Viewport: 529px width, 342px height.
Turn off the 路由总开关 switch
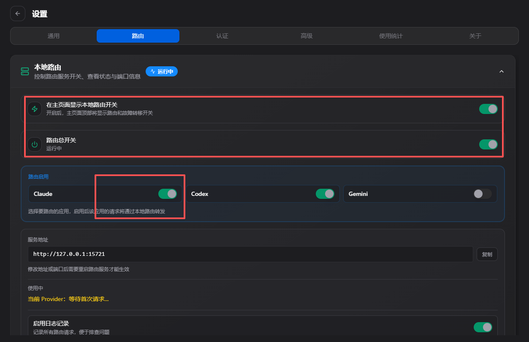(488, 144)
